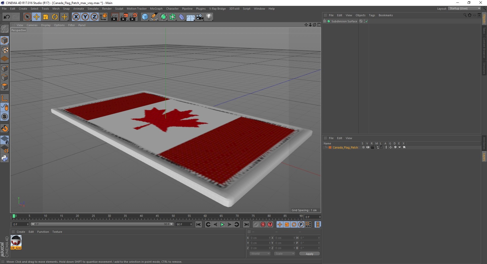This screenshot has height=264, width=487.
Task: Toggle Canada_Flag_Patch layer visibility eye
Action: [368, 147]
